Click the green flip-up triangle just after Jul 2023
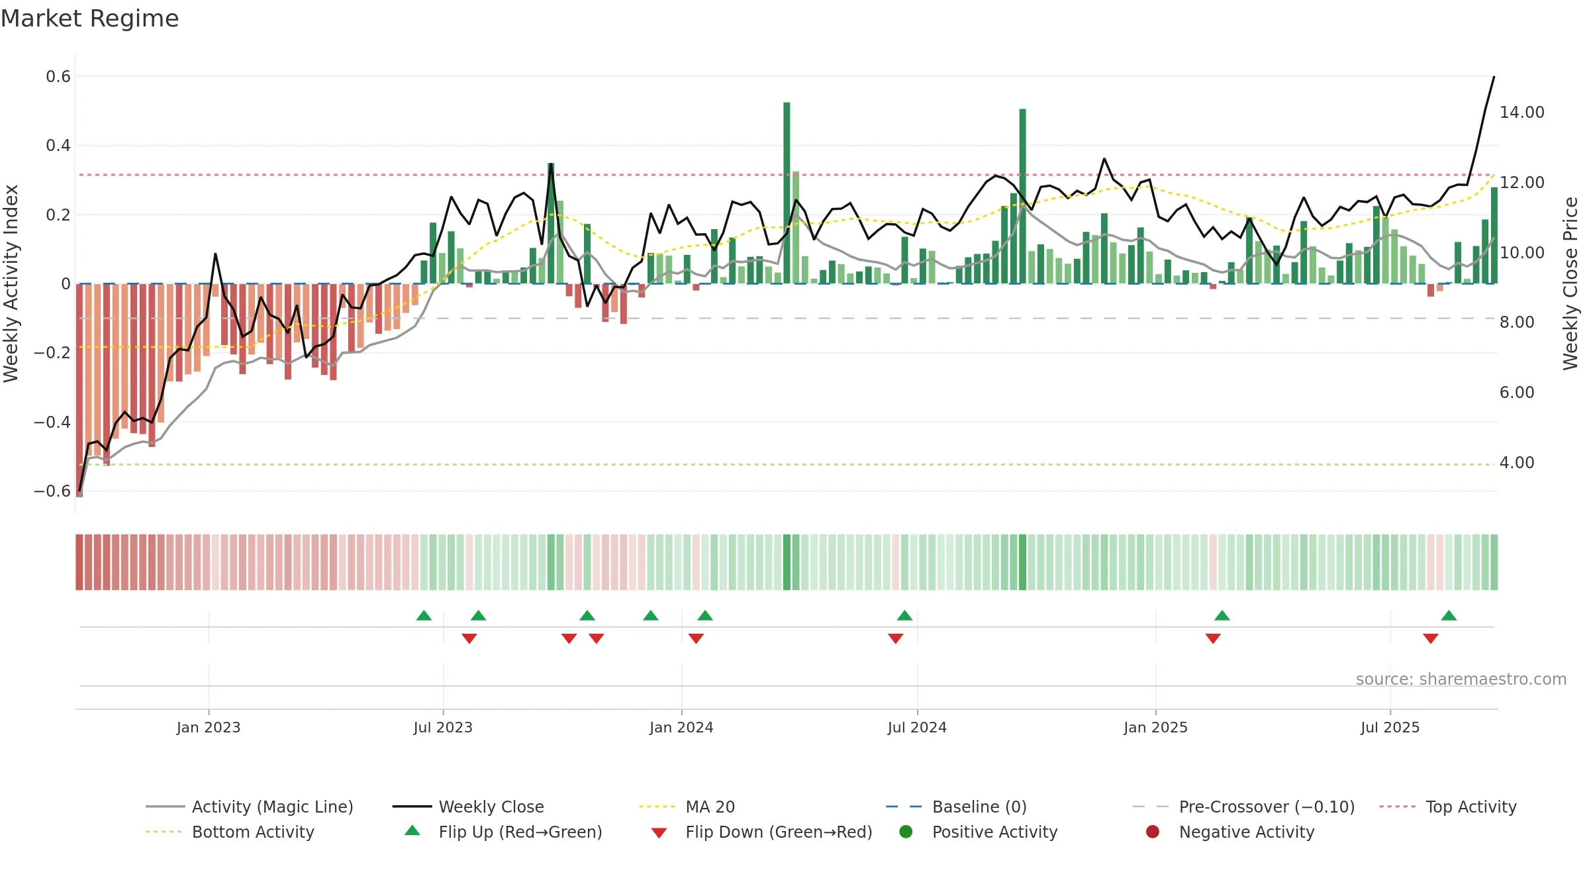 coord(479,616)
